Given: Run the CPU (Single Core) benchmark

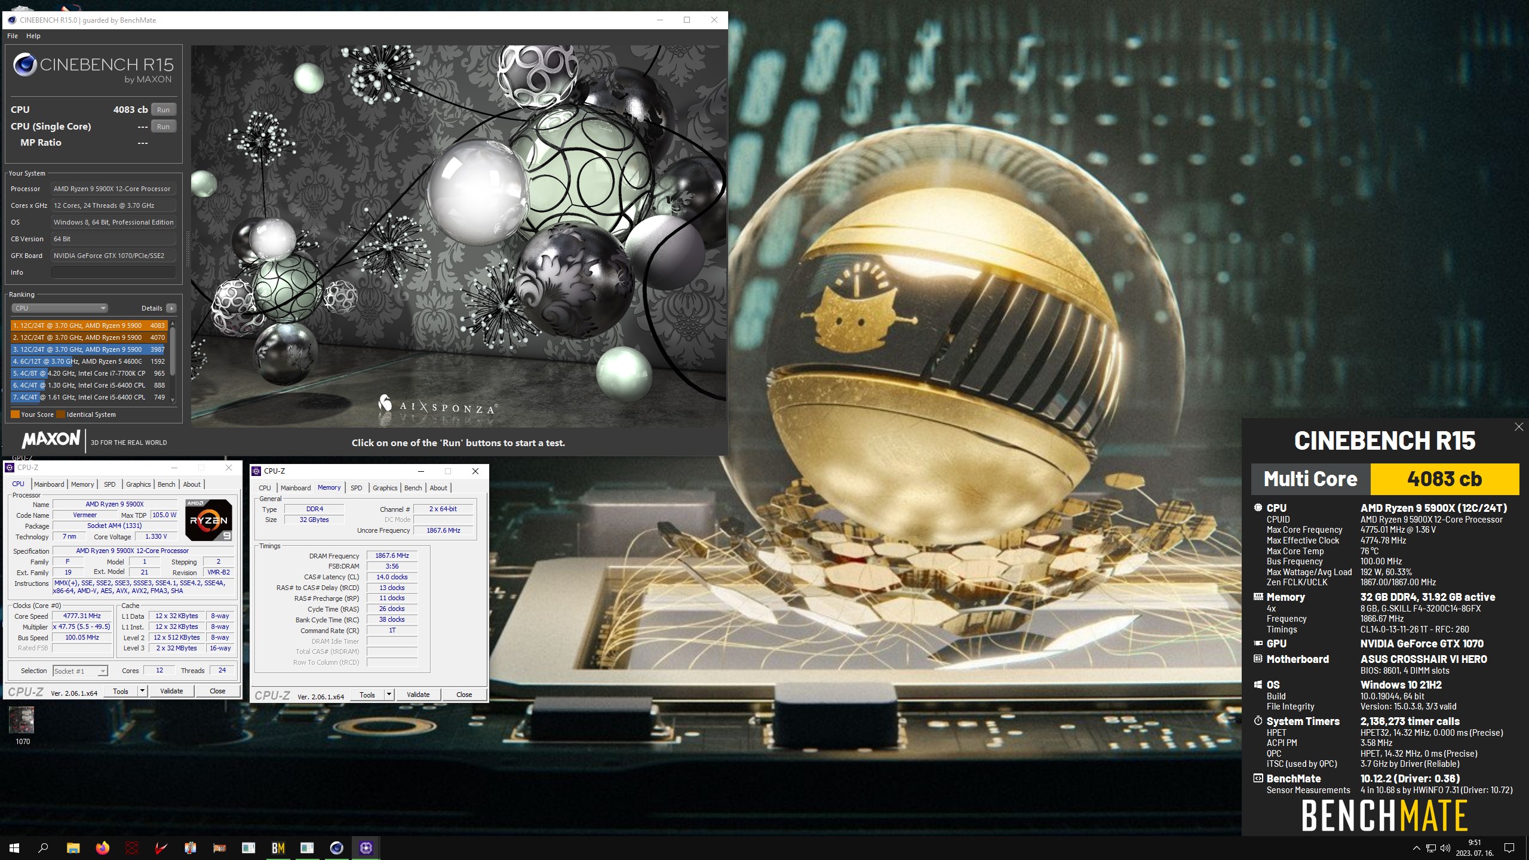Looking at the screenshot, I should (163, 127).
